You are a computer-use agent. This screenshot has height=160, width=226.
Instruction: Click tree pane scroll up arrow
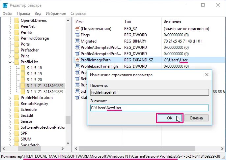tap(68, 21)
